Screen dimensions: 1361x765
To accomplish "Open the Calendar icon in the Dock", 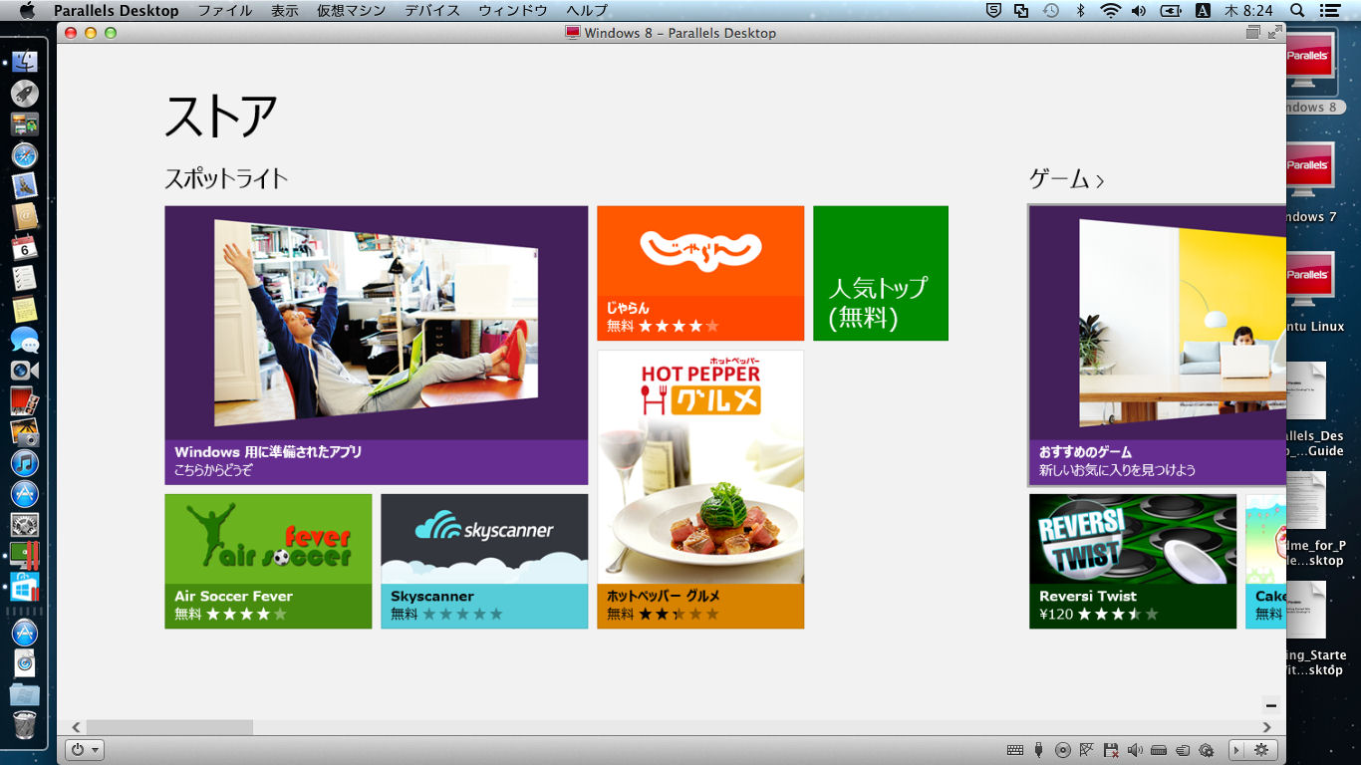I will pyautogui.click(x=24, y=247).
